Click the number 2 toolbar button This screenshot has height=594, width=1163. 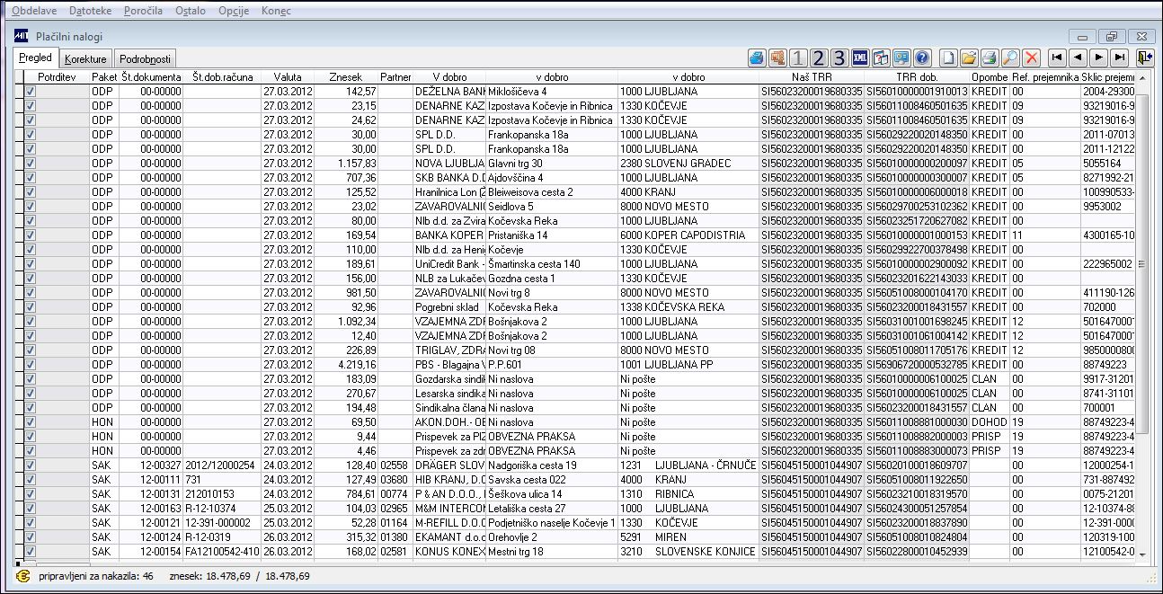(x=818, y=58)
